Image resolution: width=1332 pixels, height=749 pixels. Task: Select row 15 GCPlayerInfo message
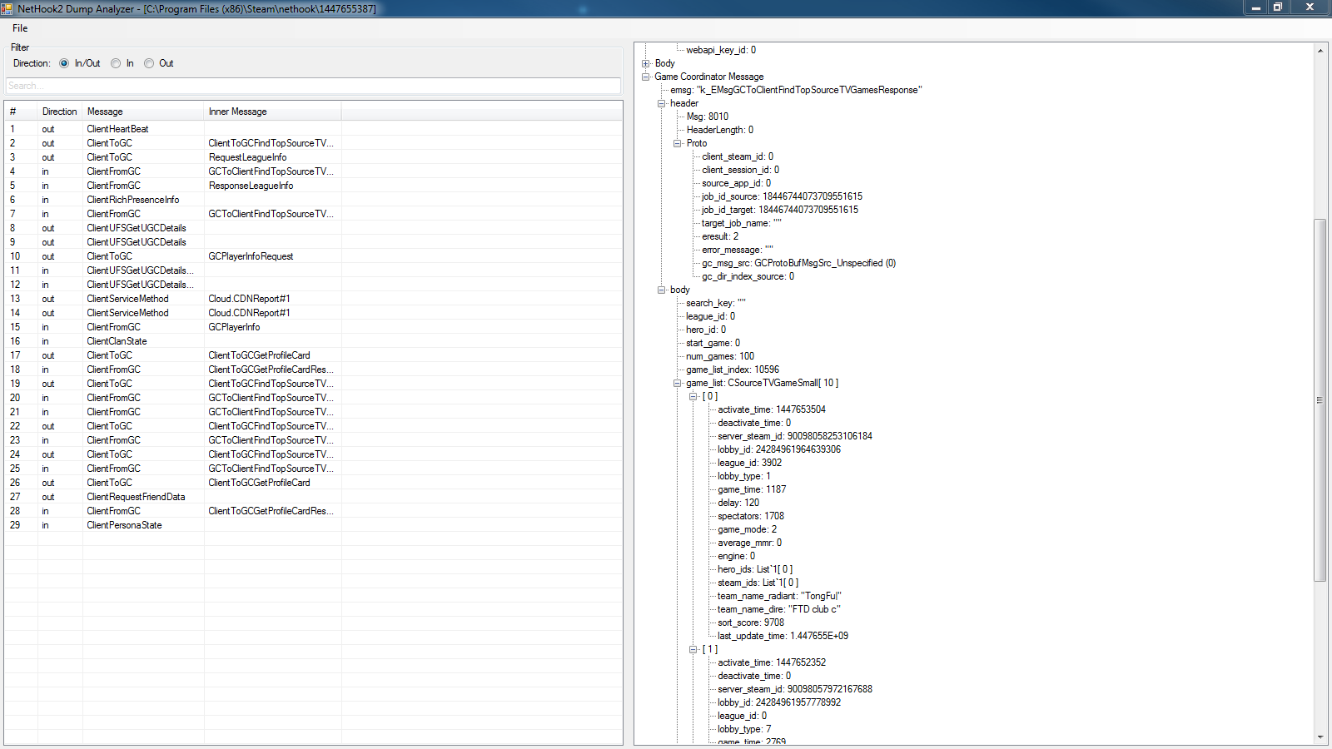point(313,327)
